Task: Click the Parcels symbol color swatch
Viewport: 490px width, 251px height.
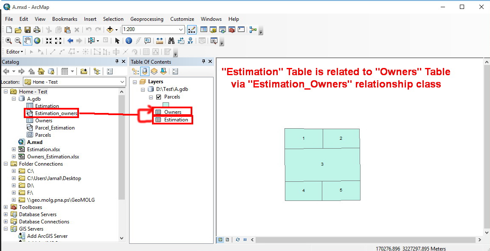Action: click(166, 105)
